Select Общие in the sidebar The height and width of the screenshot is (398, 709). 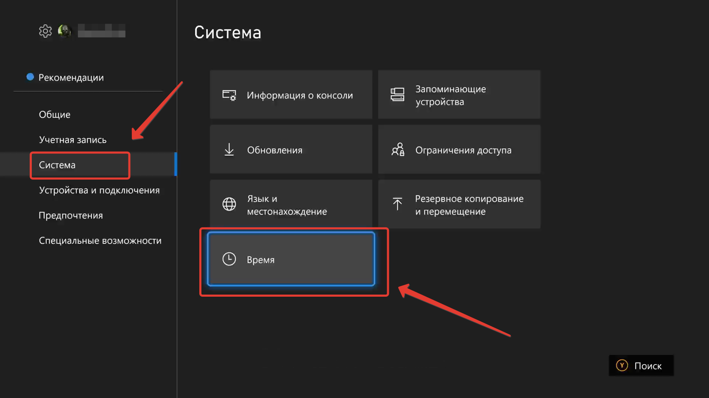click(55, 114)
